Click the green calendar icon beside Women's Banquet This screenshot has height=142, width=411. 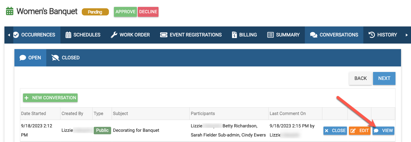10,12
